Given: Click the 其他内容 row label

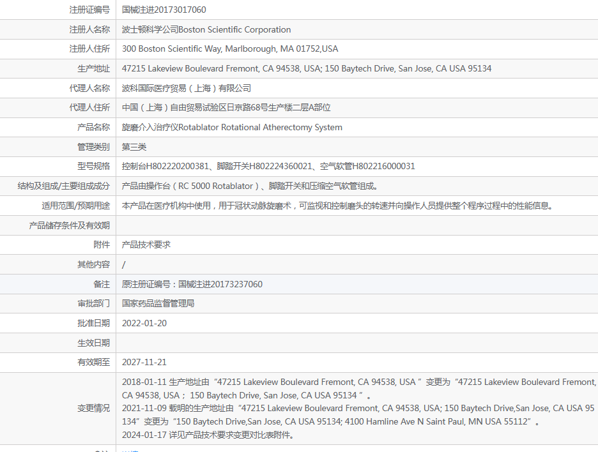Looking at the screenshot, I should click(93, 264).
